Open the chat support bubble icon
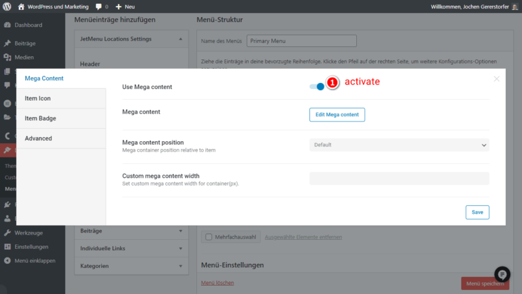The height and width of the screenshot is (294, 522). (x=502, y=274)
